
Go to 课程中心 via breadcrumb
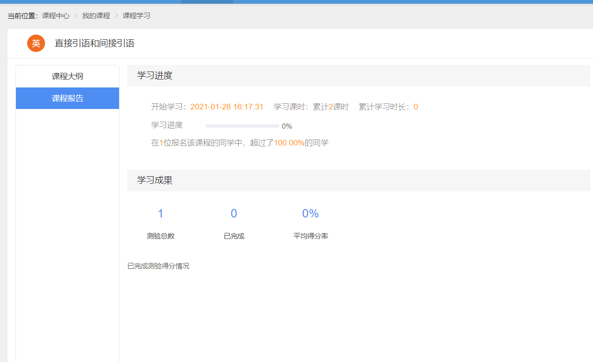[56, 16]
